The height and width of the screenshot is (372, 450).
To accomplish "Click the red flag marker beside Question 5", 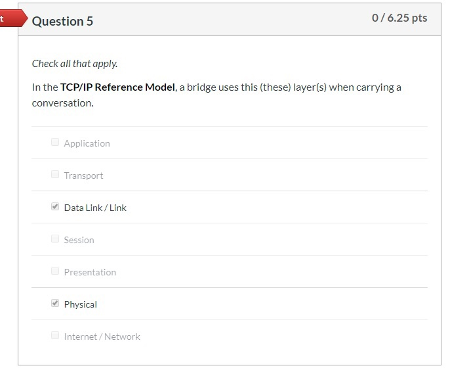I will [x=9, y=18].
